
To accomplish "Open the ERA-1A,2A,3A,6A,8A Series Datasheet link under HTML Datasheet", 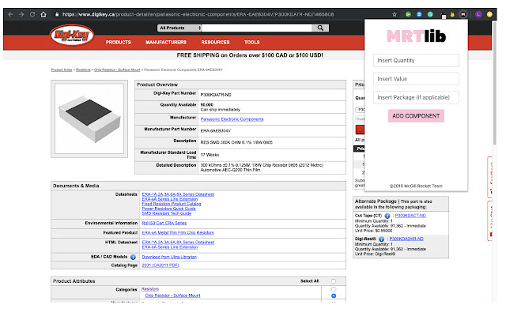I will [x=178, y=243].
